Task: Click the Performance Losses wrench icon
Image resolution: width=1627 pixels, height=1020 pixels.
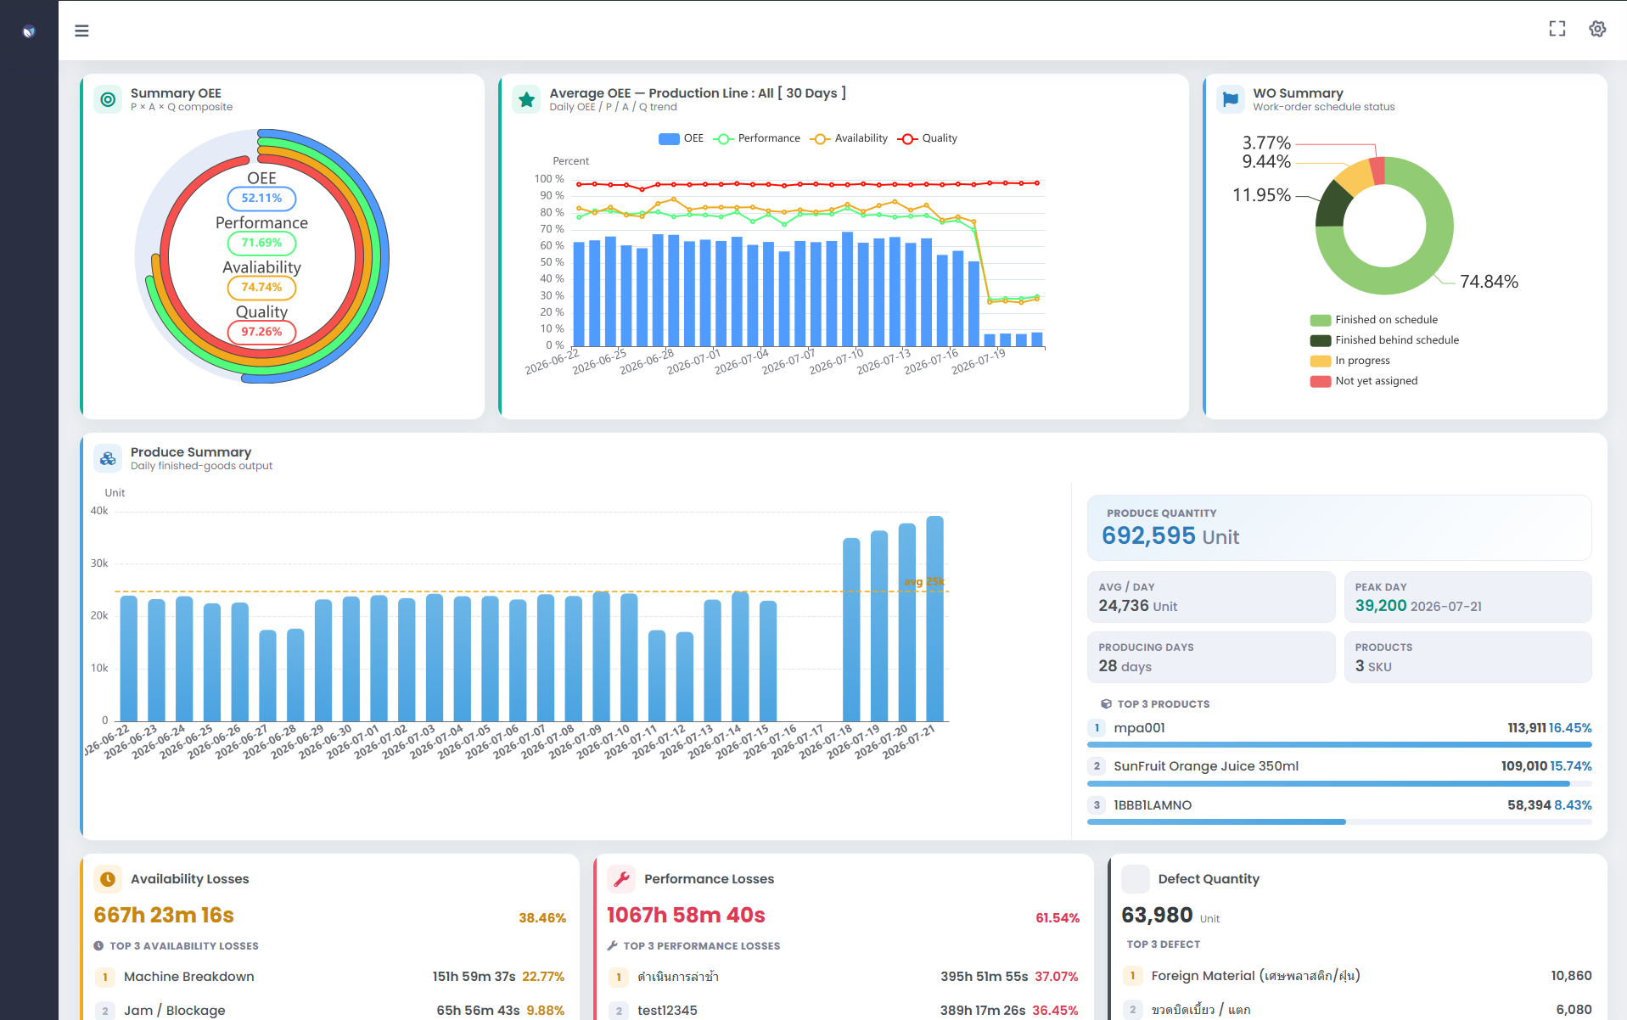Action: [621, 879]
